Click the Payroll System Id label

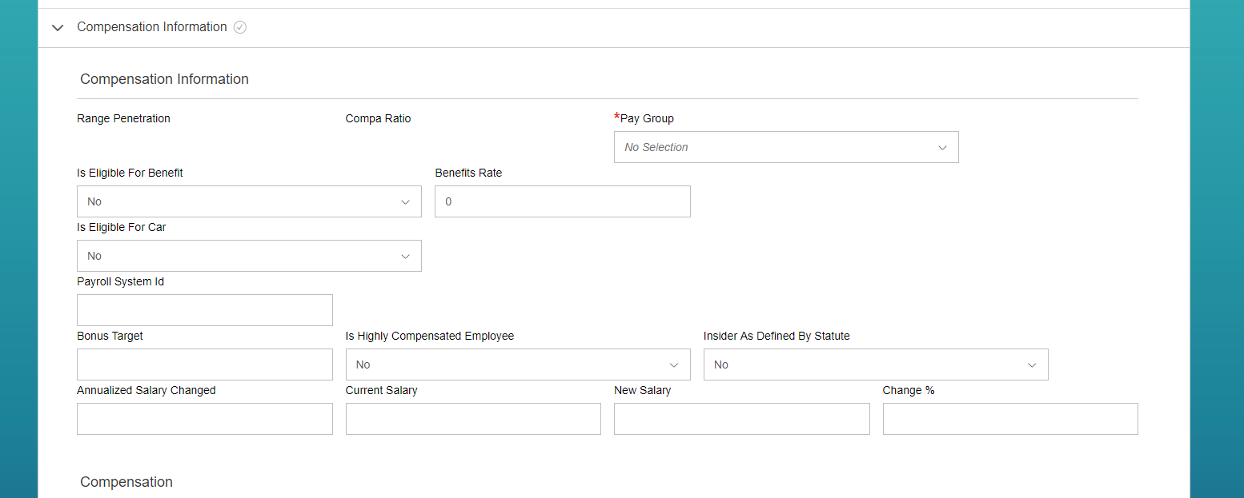click(x=120, y=281)
